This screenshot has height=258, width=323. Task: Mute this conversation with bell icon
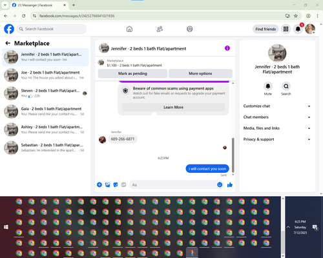(x=268, y=86)
